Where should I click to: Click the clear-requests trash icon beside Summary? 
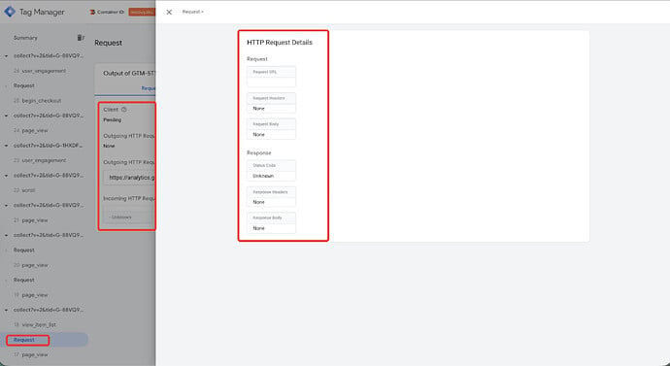(80, 38)
